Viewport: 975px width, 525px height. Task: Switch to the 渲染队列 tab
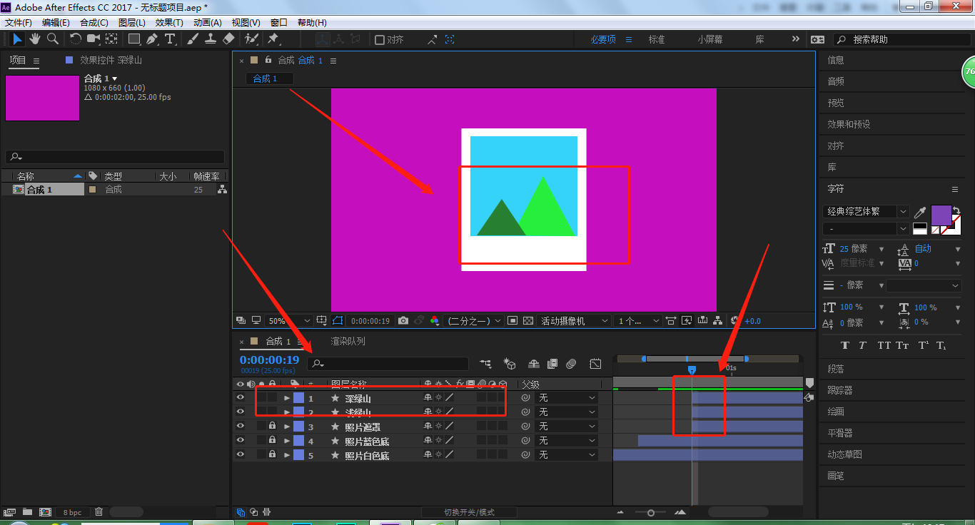point(348,341)
